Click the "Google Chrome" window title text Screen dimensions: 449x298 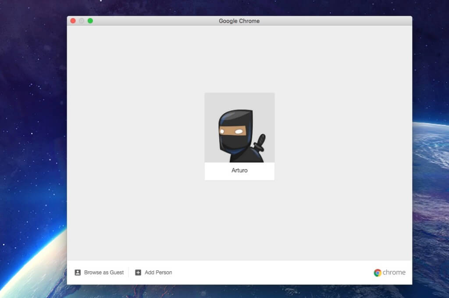(239, 21)
